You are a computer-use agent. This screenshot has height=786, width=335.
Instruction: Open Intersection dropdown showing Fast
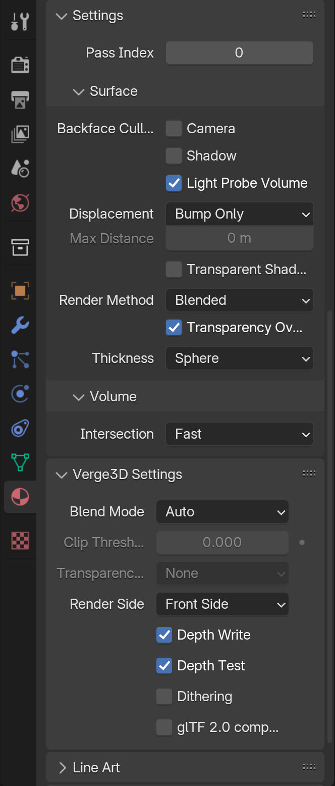pyautogui.click(x=240, y=434)
